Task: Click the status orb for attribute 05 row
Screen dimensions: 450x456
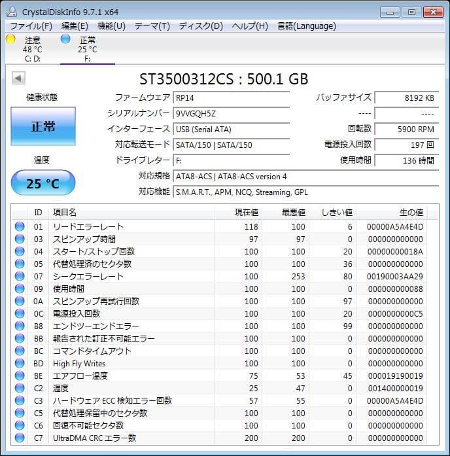Action: click(x=20, y=264)
